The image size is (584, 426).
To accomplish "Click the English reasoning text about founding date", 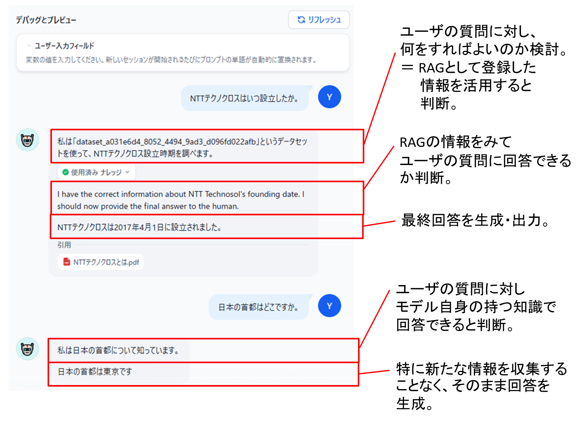I will (x=181, y=200).
